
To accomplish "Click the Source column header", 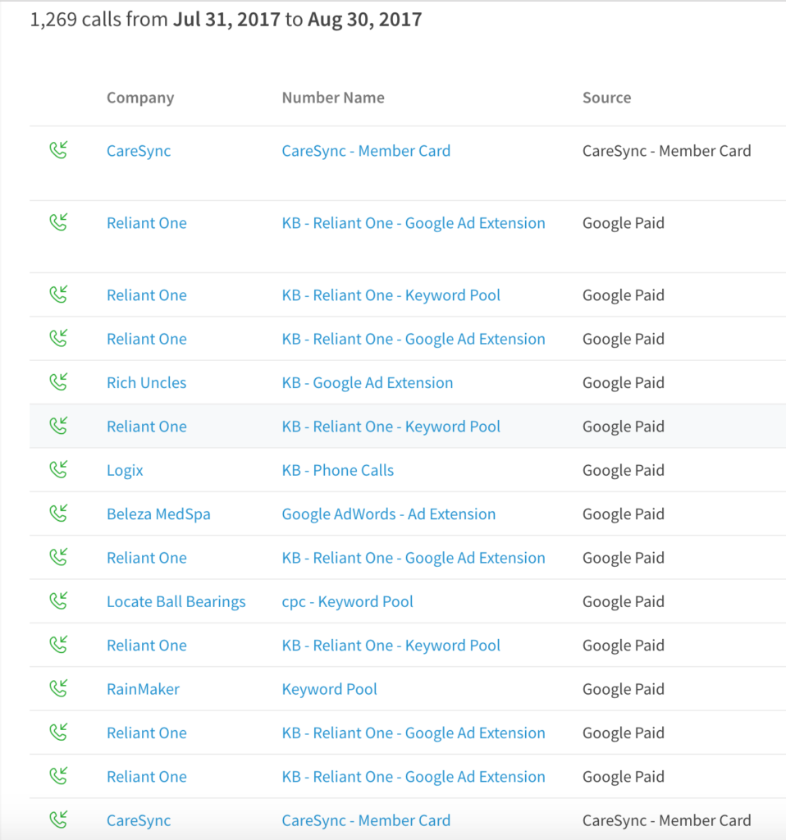I will [606, 97].
